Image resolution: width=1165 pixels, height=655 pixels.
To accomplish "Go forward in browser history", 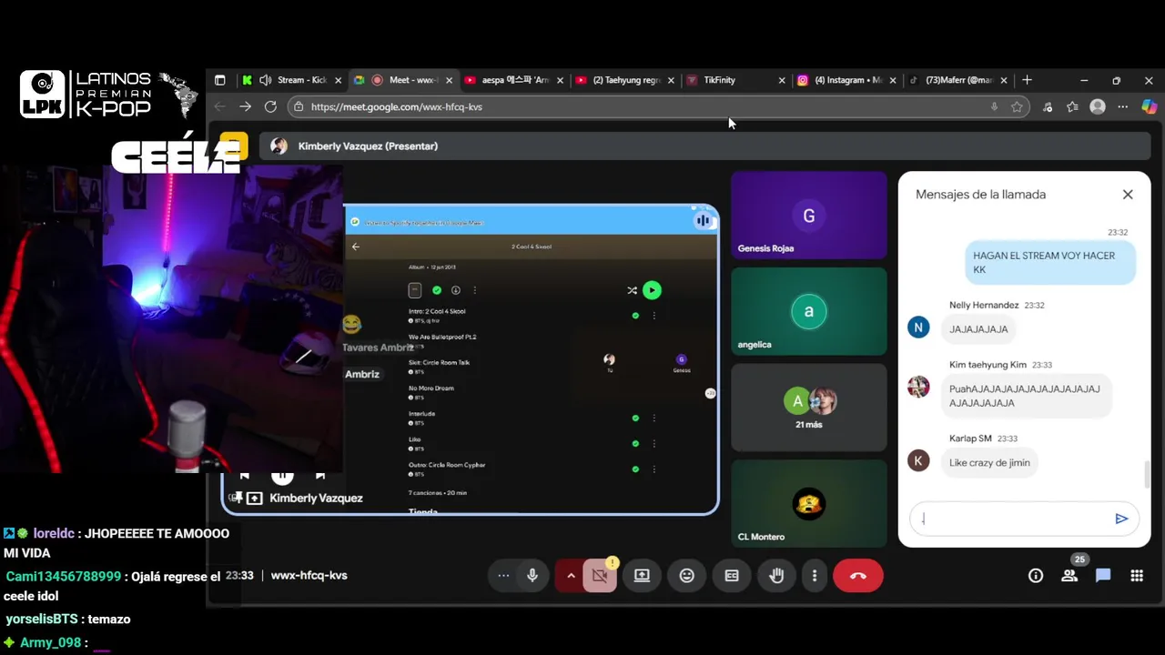I will [245, 106].
